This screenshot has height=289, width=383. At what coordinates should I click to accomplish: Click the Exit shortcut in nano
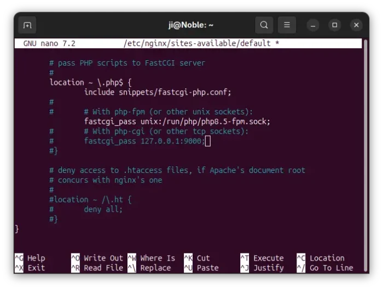[36, 268]
